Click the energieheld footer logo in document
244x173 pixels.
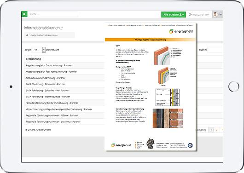point(121,145)
